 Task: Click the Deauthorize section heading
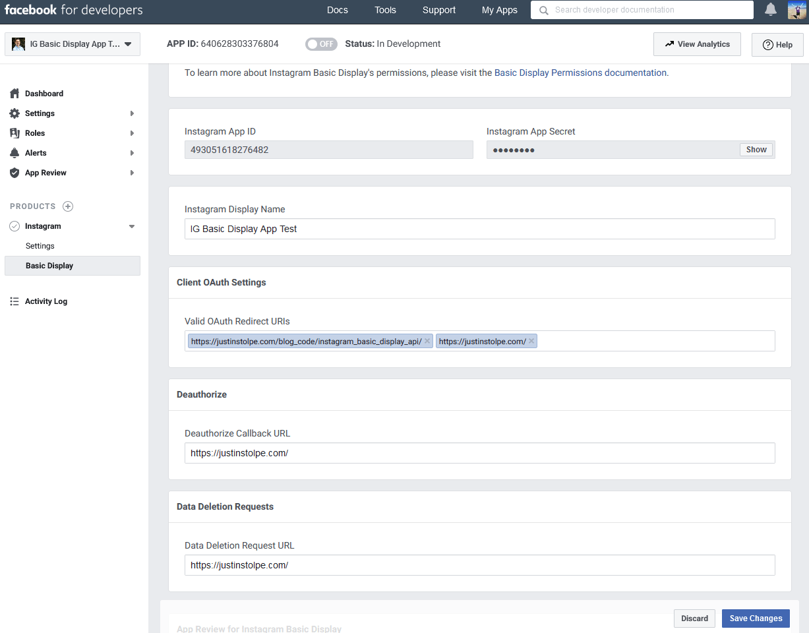[x=202, y=394]
